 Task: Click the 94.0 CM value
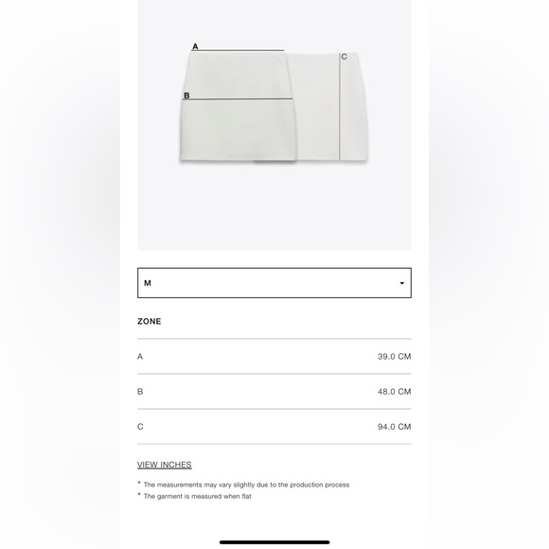click(395, 427)
